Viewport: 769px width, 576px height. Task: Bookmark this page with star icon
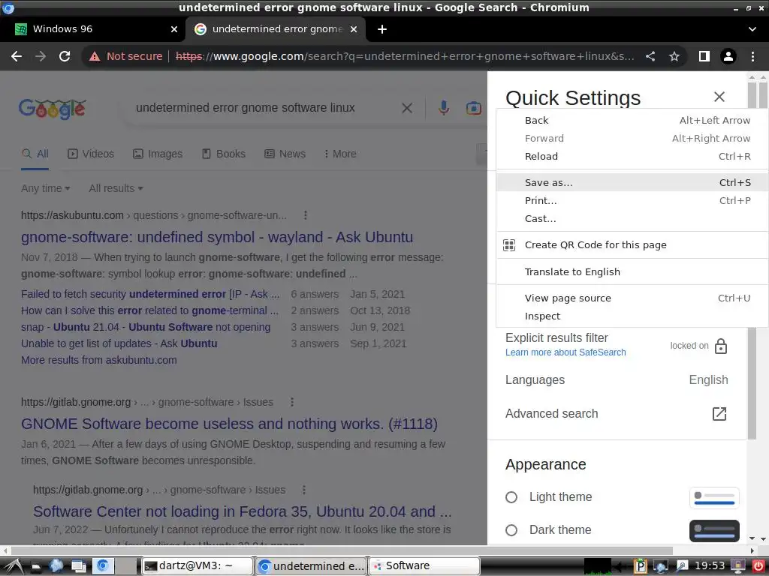[674, 56]
